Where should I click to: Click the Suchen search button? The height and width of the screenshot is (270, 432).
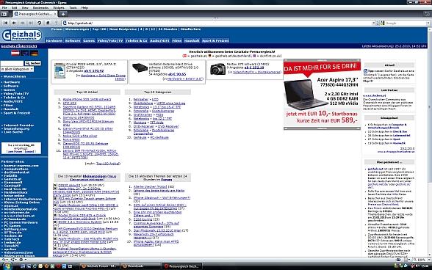coord(33,63)
